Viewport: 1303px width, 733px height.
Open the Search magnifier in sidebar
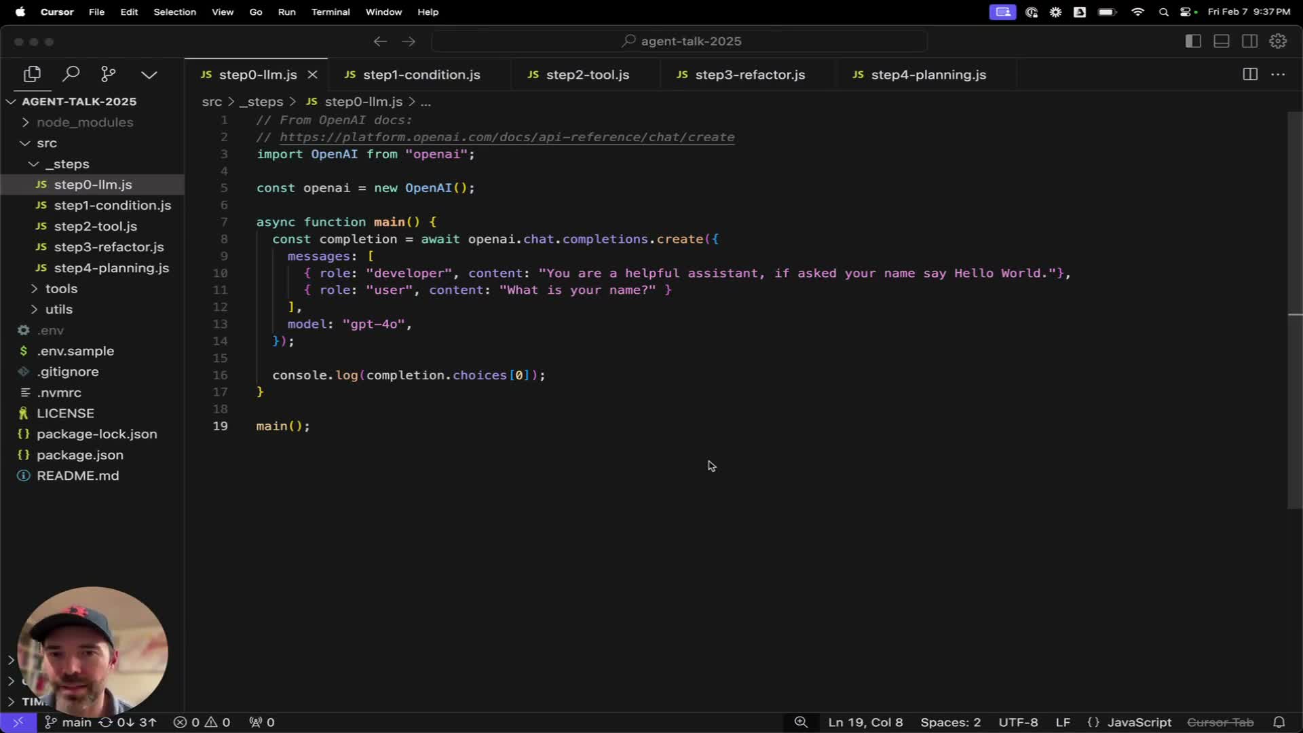click(x=71, y=74)
